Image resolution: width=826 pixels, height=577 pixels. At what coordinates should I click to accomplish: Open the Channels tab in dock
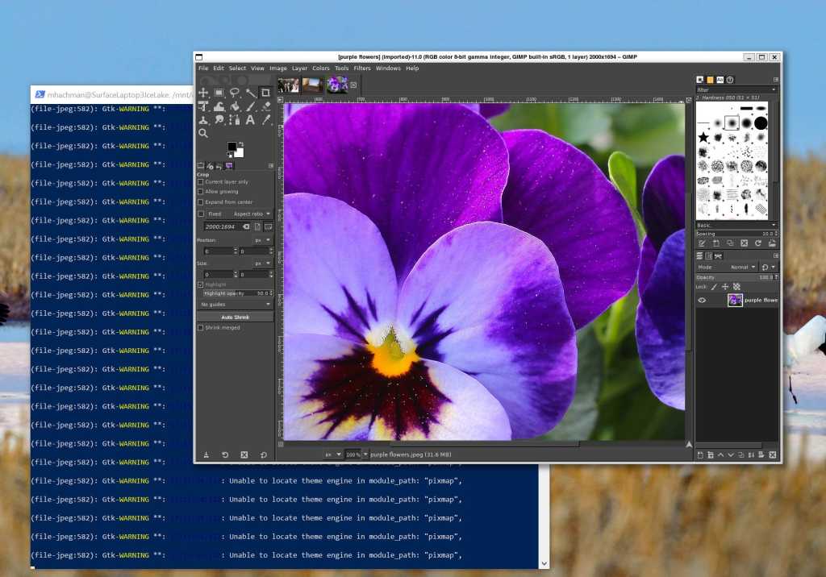pos(708,256)
